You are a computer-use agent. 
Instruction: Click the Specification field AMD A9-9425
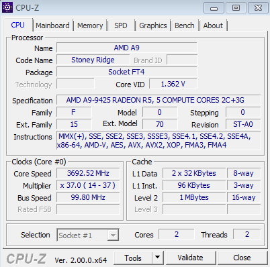click(159, 100)
